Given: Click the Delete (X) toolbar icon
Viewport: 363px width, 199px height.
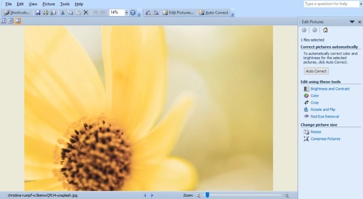Looking at the screenshot, I should point(86,13).
